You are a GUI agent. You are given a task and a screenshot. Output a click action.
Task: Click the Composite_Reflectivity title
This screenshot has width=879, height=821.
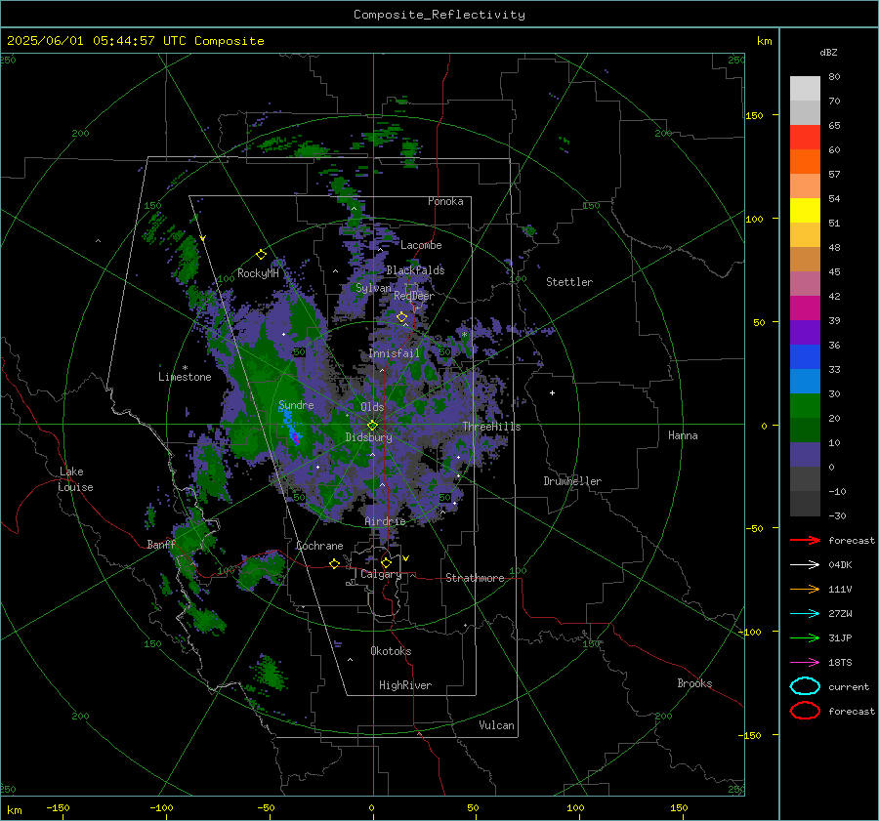(x=439, y=15)
